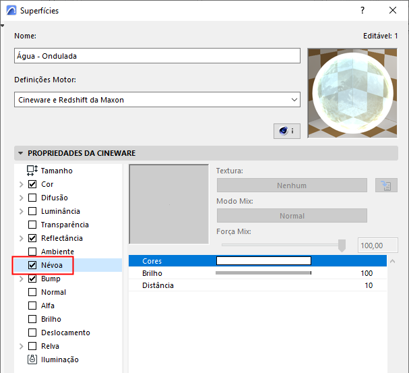Close the Superfícies dialog
Image resolution: width=409 pixels, height=373 pixels.
(393, 10)
